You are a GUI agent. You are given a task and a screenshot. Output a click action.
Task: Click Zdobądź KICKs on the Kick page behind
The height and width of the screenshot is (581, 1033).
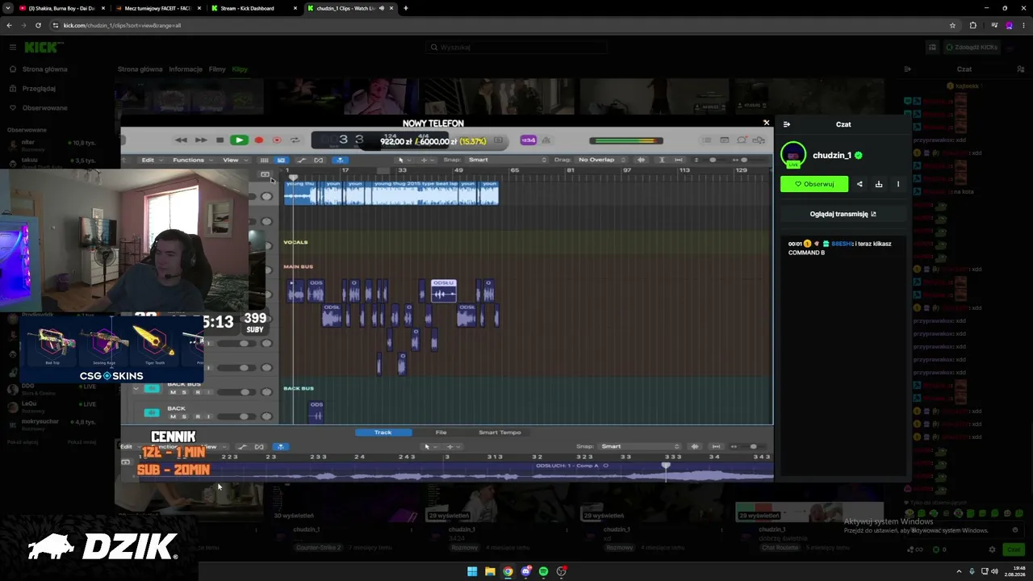972,47
